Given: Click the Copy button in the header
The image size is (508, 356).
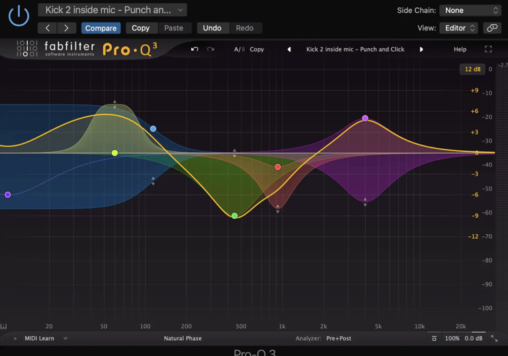Looking at the screenshot, I should [141, 28].
